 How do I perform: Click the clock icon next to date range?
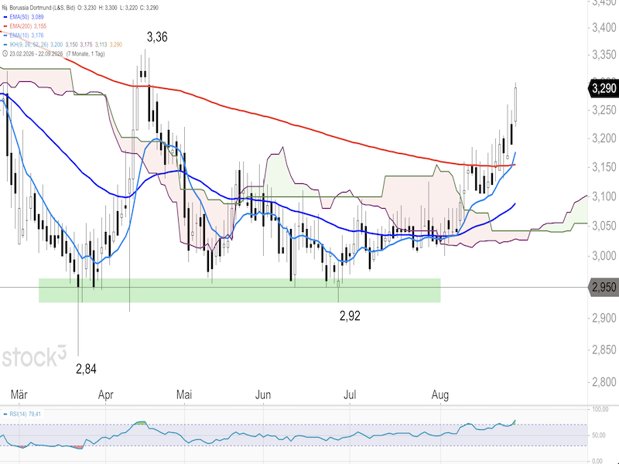(5, 53)
